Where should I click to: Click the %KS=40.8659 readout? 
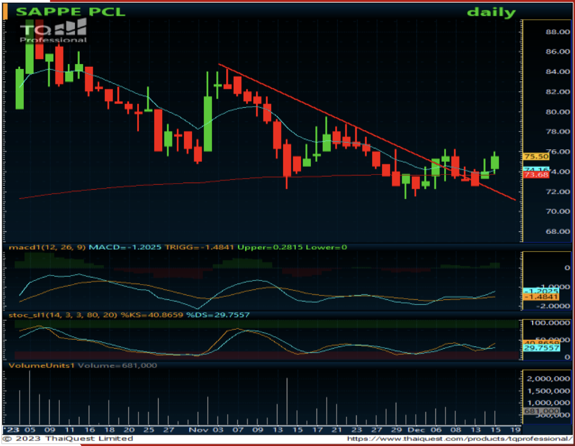coord(152,315)
